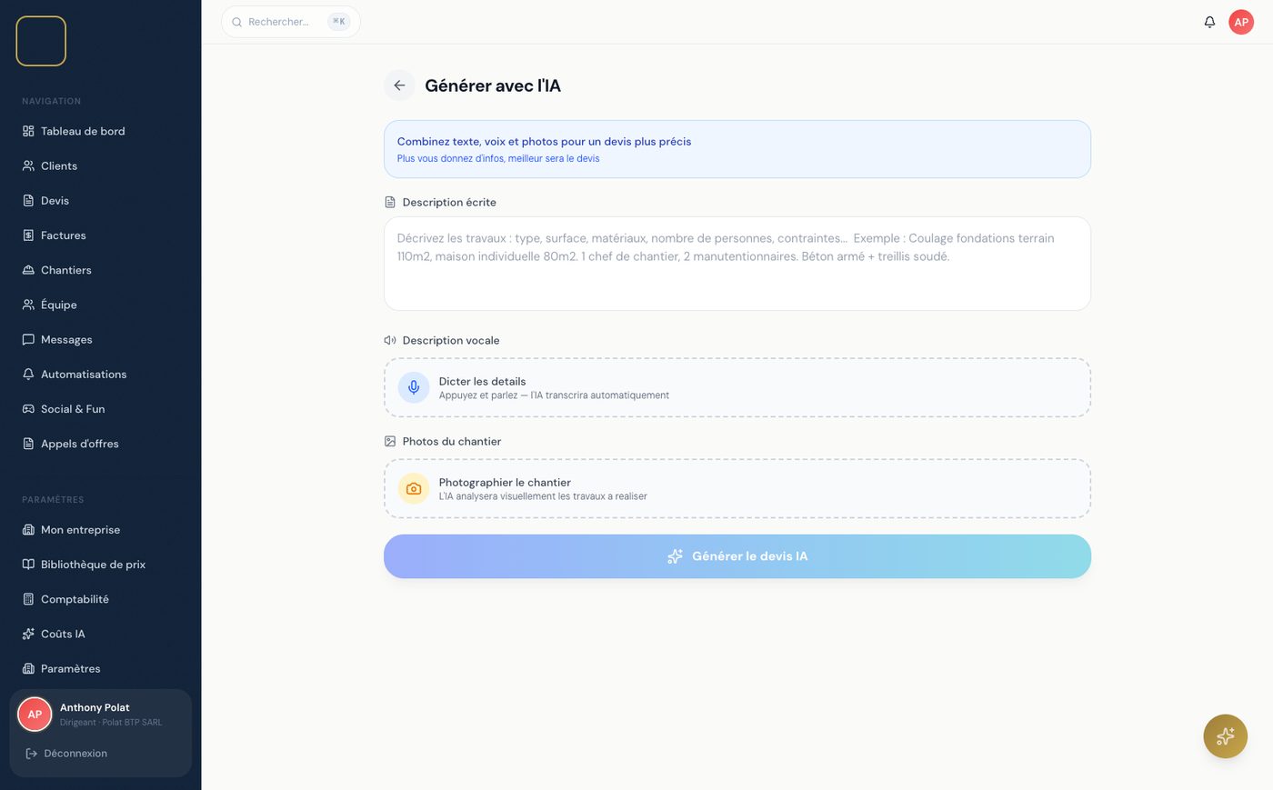This screenshot has width=1273, height=790.
Task: Open Anthony Polat profile card
Action: (100, 715)
